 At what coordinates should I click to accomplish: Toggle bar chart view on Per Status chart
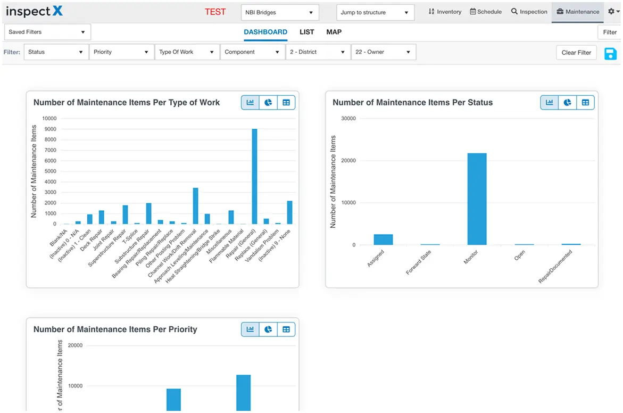coord(549,102)
